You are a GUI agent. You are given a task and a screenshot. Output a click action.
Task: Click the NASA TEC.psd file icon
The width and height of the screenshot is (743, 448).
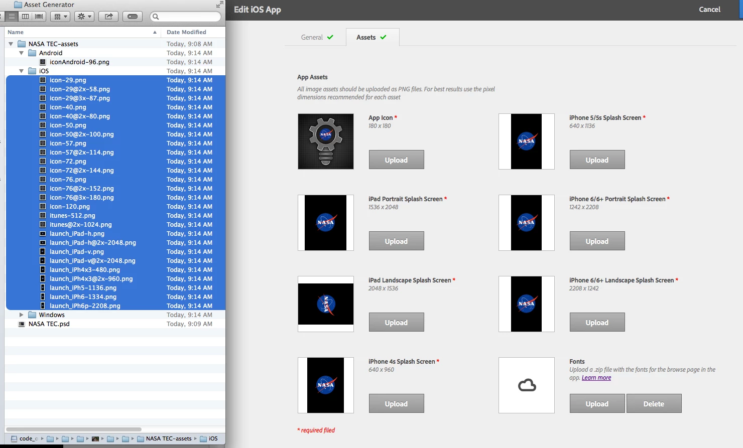click(22, 324)
